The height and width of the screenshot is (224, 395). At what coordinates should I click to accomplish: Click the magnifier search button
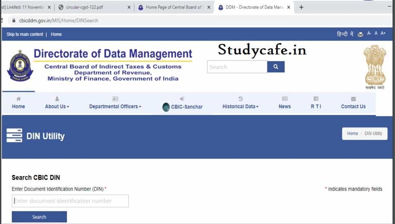pos(276,67)
